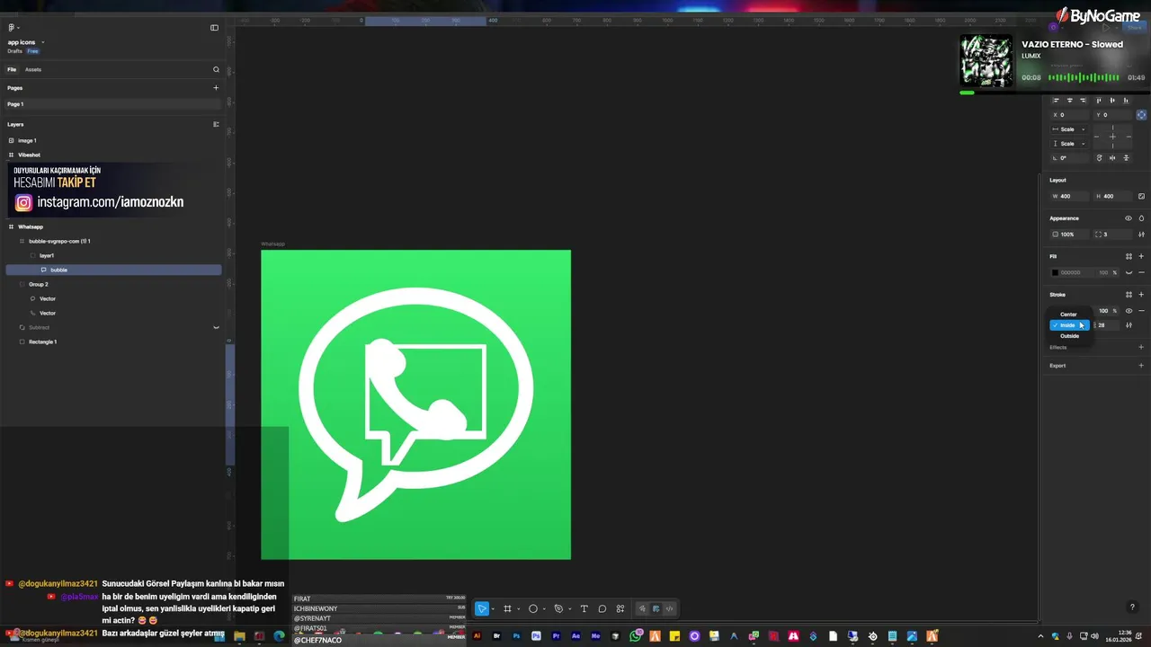Align horizontal centers icon

pyautogui.click(x=1069, y=100)
